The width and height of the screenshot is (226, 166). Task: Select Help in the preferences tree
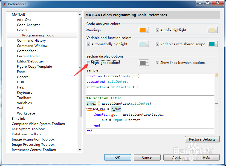[21, 87]
